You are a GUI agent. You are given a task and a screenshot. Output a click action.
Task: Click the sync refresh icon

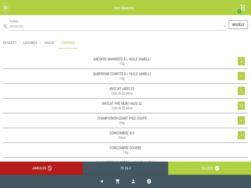[149, 181]
